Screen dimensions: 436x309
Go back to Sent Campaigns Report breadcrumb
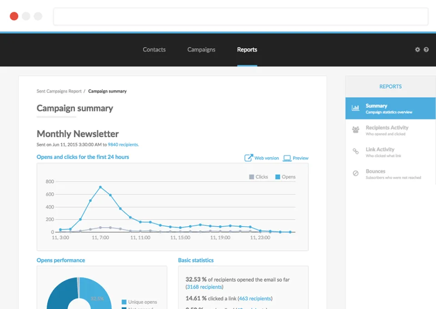[59, 91]
